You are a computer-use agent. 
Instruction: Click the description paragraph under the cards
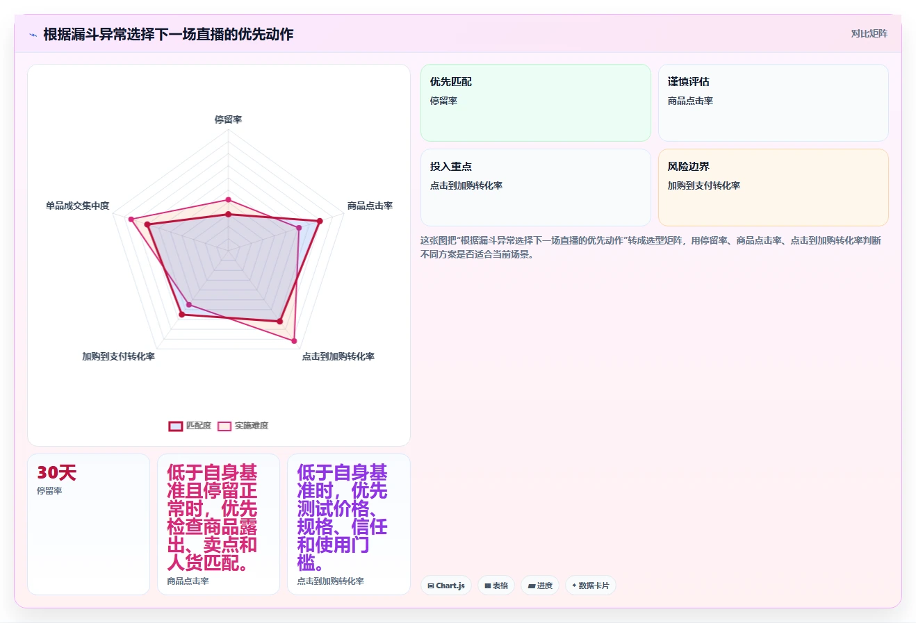651,247
